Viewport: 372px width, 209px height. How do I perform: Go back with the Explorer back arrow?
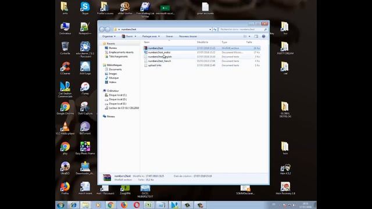pos(102,30)
